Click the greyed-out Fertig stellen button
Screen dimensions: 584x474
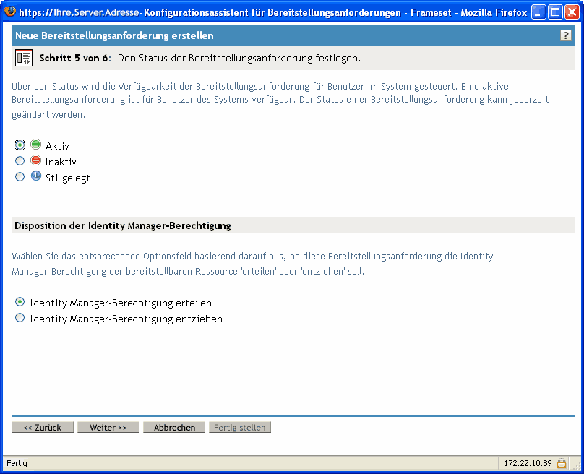(x=240, y=428)
